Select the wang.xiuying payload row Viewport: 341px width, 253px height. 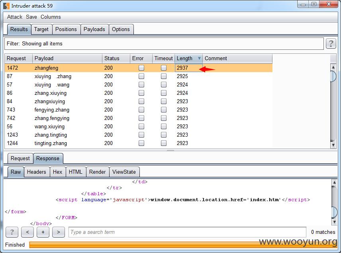point(139,126)
